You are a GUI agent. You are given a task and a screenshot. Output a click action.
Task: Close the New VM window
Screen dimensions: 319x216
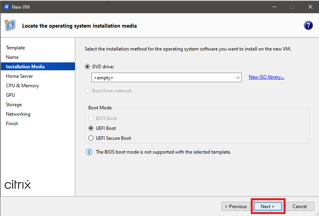click(310, 7)
